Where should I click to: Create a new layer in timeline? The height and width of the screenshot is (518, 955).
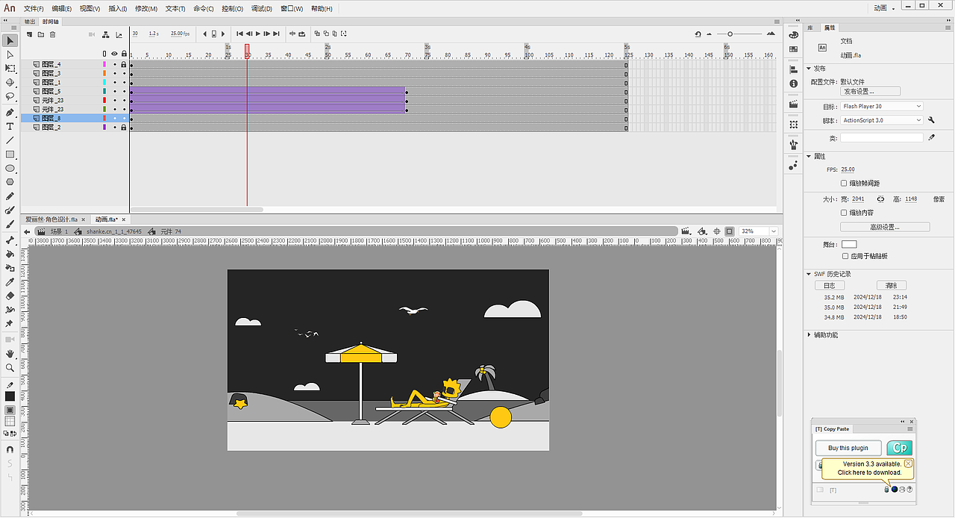[31, 34]
